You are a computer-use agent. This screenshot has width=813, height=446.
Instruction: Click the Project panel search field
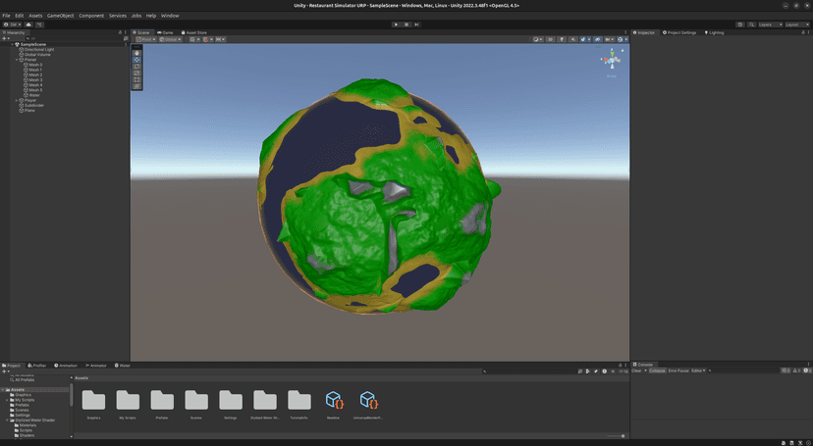click(x=528, y=371)
